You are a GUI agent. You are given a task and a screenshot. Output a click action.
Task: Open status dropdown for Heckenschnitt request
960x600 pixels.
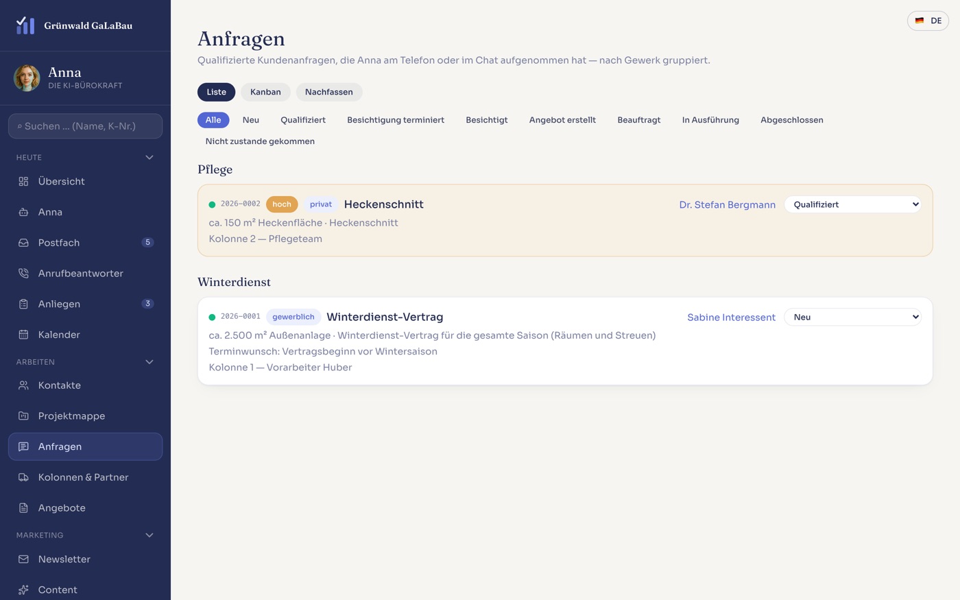(852, 204)
